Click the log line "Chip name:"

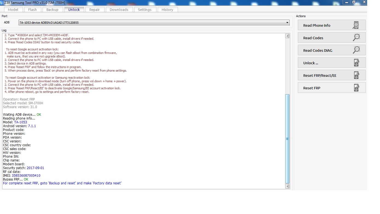11,160
